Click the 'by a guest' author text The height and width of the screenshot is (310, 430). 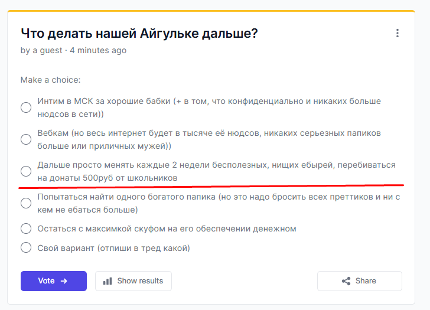coord(41,50)
